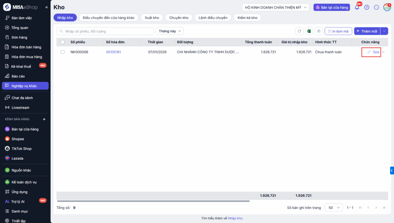
Task: Export list to Excel
Action: point(309,31)
